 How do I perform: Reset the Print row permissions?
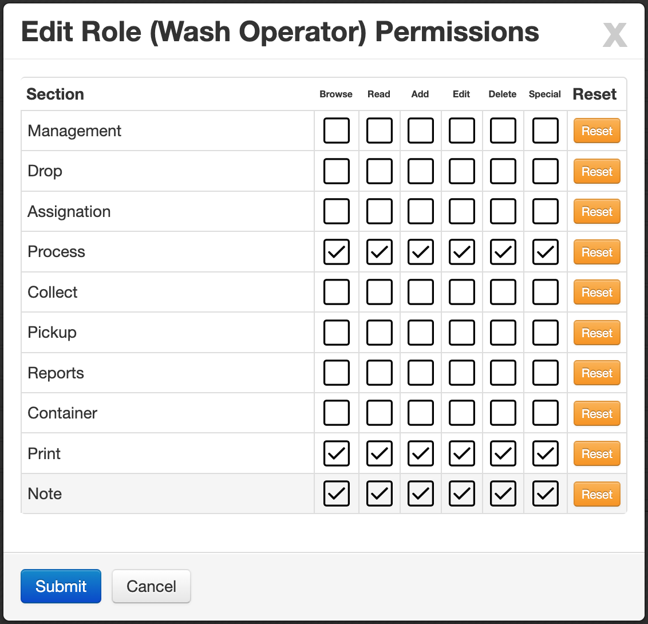click(x=596, y=453)
